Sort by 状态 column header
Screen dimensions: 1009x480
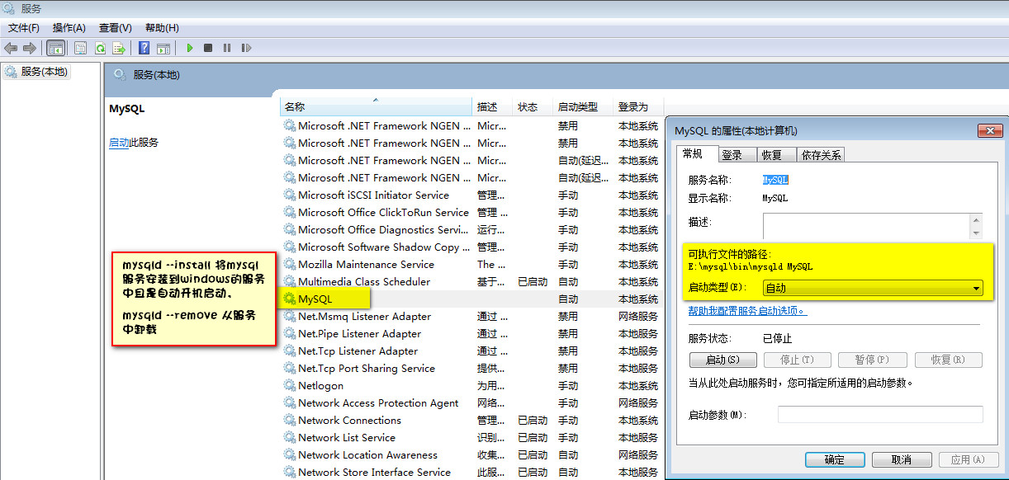533,107
